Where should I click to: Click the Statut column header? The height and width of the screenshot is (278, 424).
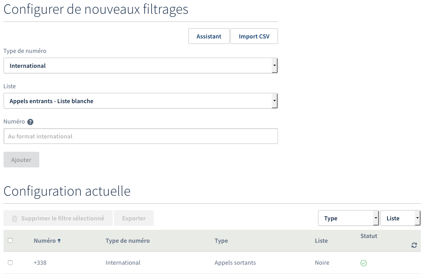[x=369, y=236]
